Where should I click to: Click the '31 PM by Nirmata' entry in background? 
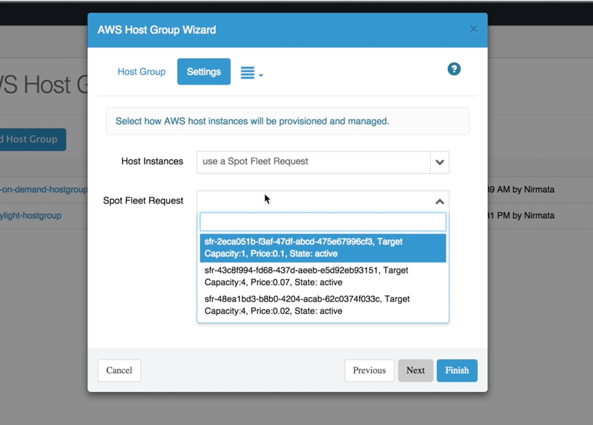tap(521, 216)
